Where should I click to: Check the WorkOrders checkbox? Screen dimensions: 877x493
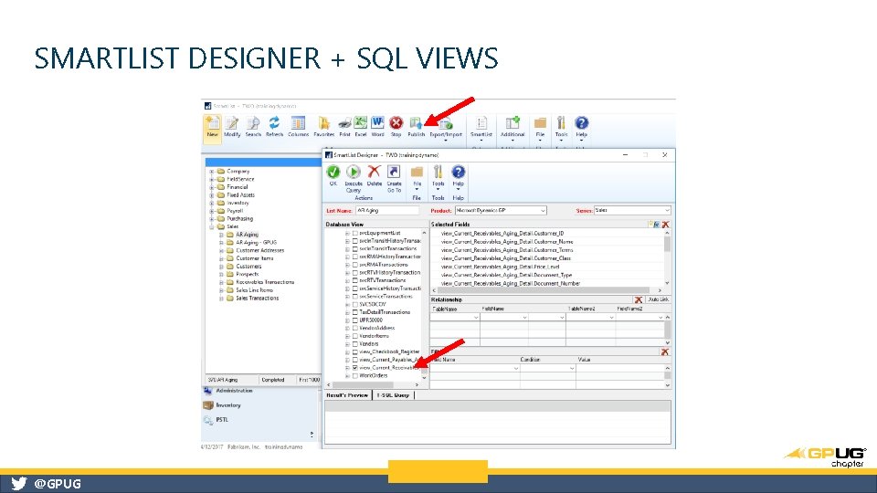354,375
